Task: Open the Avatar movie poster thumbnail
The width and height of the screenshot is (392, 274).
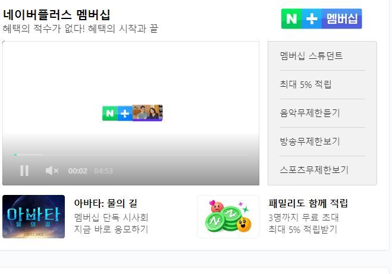Action: [33, 216]
